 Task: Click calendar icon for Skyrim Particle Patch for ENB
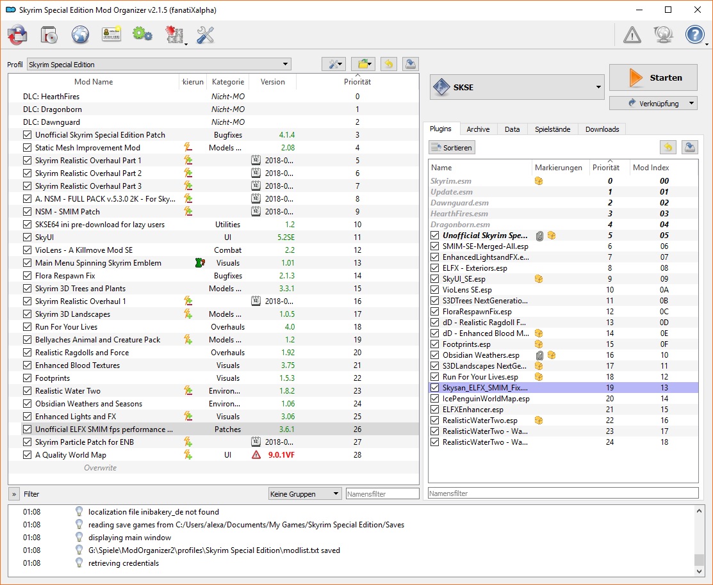point(256,442)
